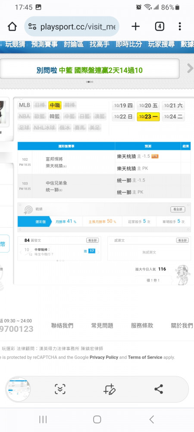Image resolution: width=194 pixels, height=432 pixels.
Task: Tap the screenshot share icon
Action: [159, 389]
